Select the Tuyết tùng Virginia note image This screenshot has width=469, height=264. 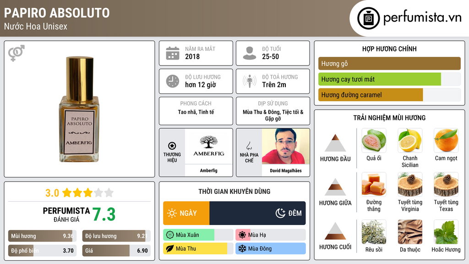[x=410, y=184]
